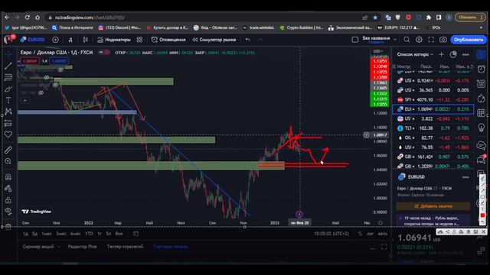Viewport: 490px width, 275px height.
Task: Open the Редактор Pine tab
Action: coord(82,247)
